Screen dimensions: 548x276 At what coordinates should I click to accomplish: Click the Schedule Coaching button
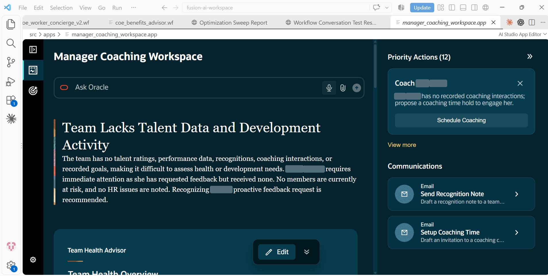(461, 120)
